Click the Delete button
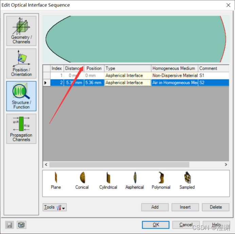 [216, 207]
